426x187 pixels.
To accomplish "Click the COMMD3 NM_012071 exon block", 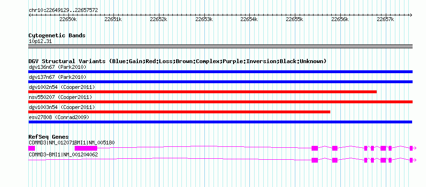I will (x=32, y=148).
